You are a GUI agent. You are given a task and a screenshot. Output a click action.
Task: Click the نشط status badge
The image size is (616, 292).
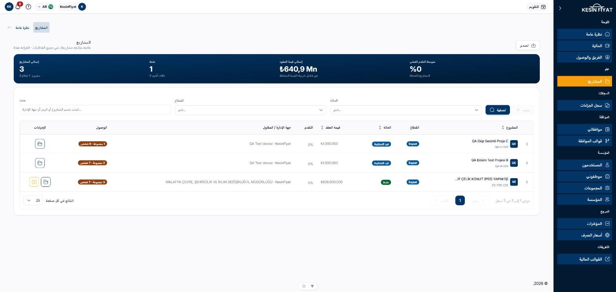point(386,182)
